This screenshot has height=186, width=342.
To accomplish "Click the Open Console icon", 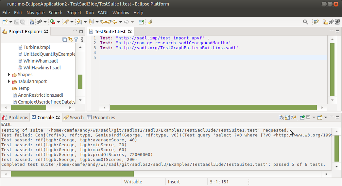I will click(320, 118).
